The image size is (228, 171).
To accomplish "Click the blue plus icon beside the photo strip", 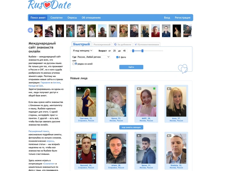I will pos(30,30).
